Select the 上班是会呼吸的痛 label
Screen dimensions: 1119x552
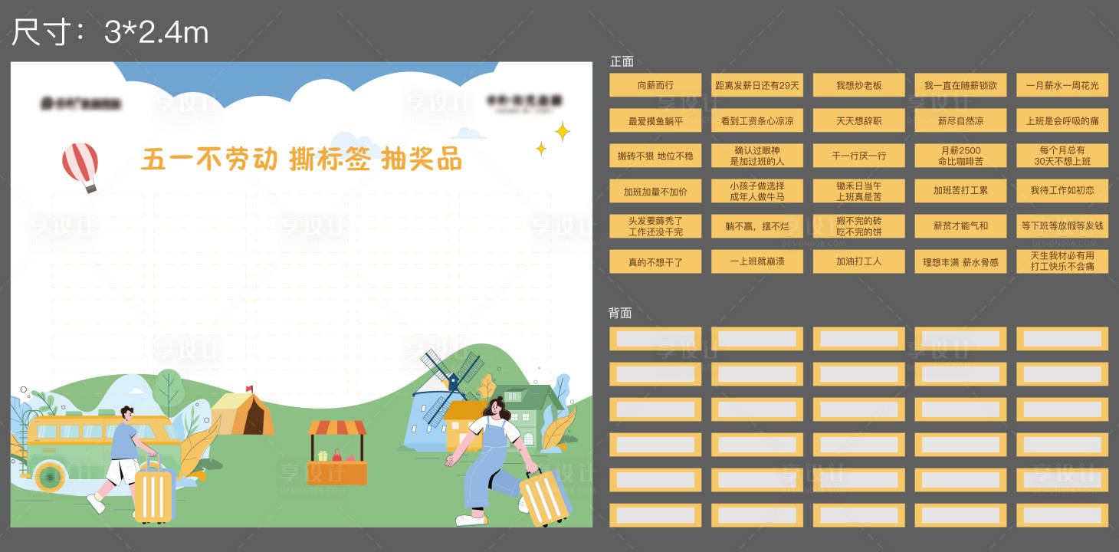tap(1062, 120)
